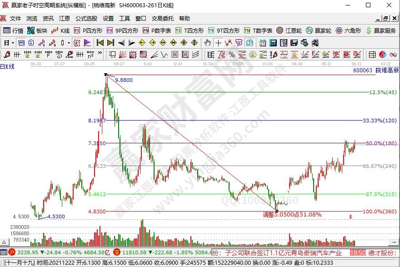The height and width of the screenshot is (267, 400).
Task: Click the 50.0%(180) retracement line label
Action: (381, 143)
